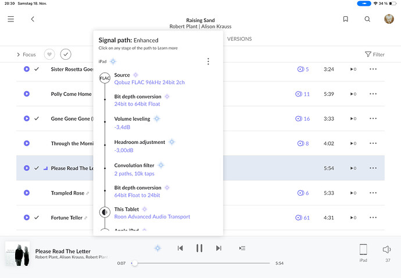Switch to the VERSIONS tab

point(239,39)
